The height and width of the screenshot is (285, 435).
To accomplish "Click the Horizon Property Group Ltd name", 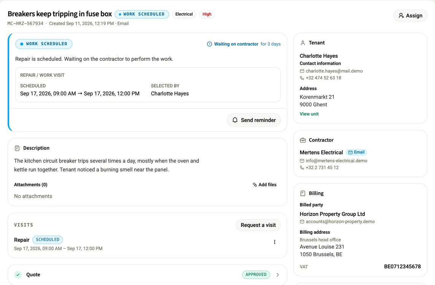I will click(332, 214).
